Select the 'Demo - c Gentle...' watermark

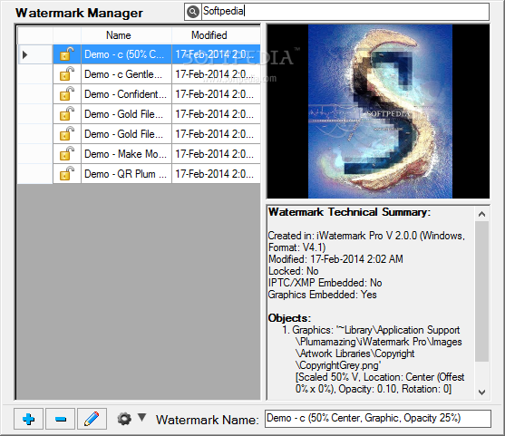(x=126, y=74)
